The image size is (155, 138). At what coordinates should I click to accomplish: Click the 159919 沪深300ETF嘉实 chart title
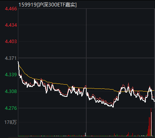click(48, 5)
